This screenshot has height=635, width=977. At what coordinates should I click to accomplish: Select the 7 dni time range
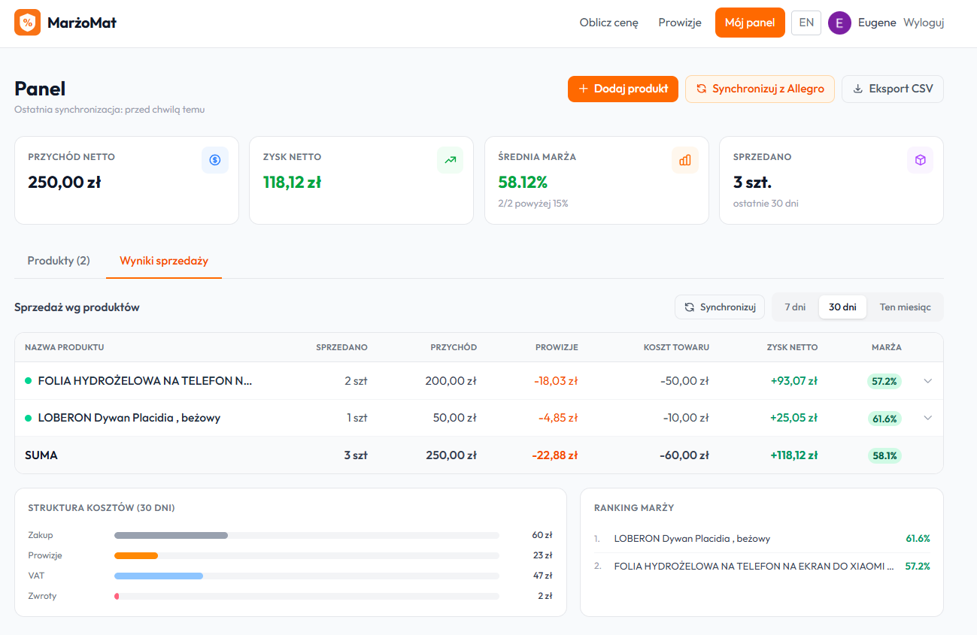[x=796, y=307]
